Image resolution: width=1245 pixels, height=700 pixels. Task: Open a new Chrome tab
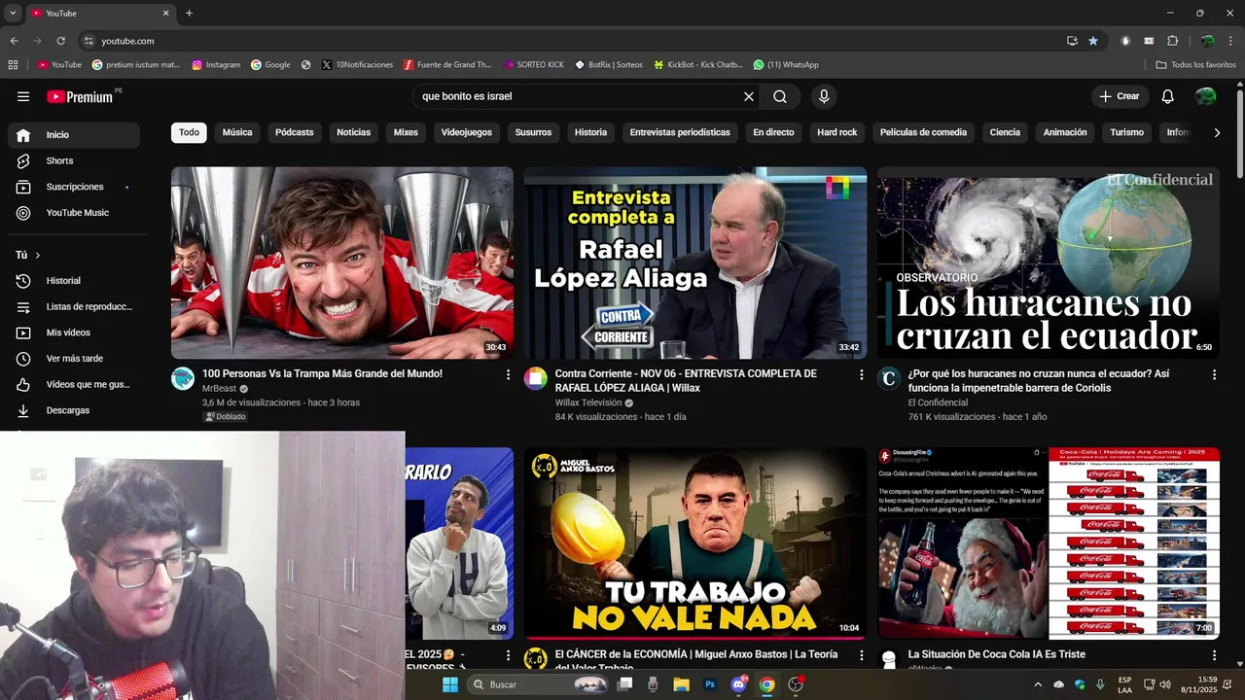[189, 14]
